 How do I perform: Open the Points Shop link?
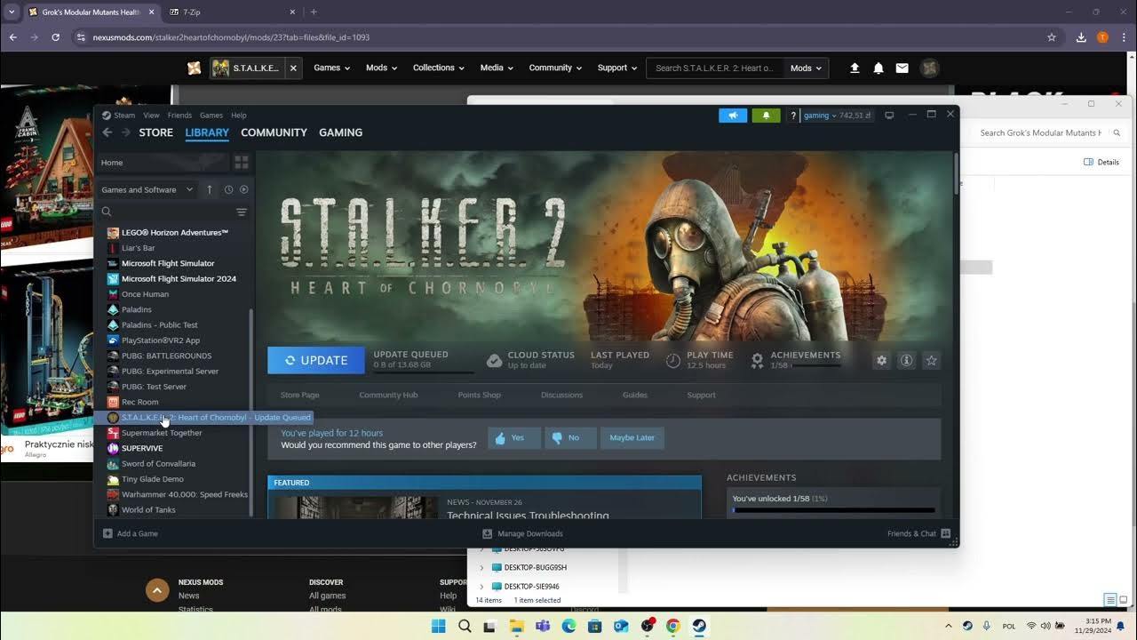tap(479, 395)
